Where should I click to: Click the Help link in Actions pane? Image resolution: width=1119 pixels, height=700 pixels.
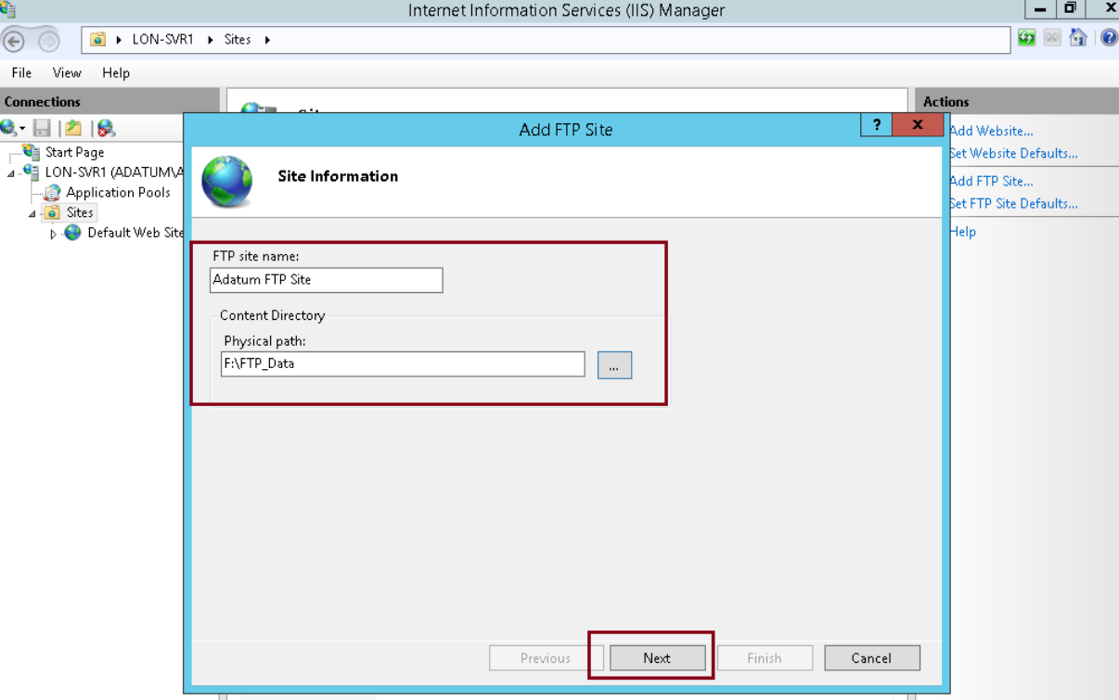(962, 231)
